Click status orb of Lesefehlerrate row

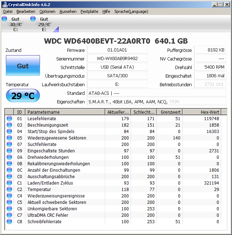[x=9, y=118]
